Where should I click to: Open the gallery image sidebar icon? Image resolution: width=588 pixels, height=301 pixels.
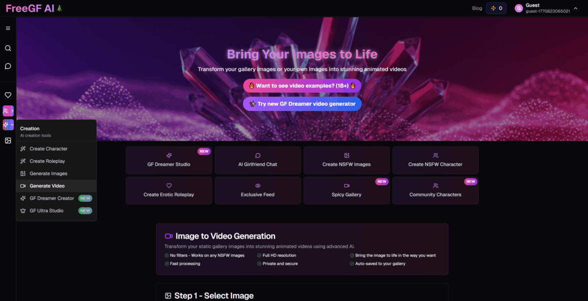(x=8, y=141)
